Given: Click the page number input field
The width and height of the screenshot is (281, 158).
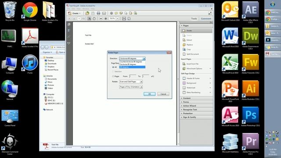Looking at the screenshot, I should pos(79,18).
